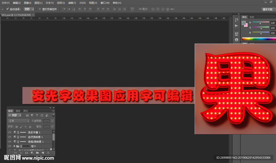
Task: Click the delete layer trash icon
Action: [x=48, y=153]
